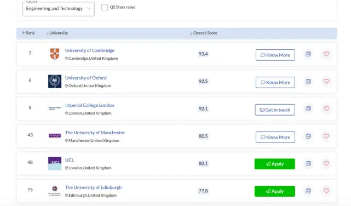351x206 pixels.
Task: Sort the list by Rank column
Action: click(x=28, y=33)
